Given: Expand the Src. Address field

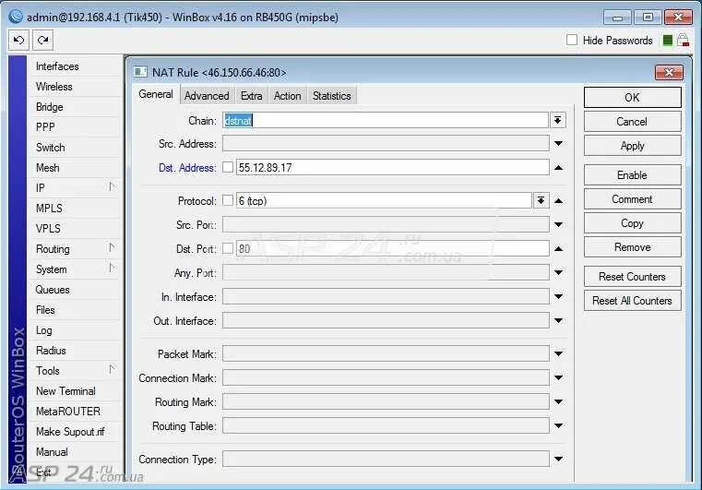Looking at the screenshot, I should pyautogui.click(x=558, y=144).
